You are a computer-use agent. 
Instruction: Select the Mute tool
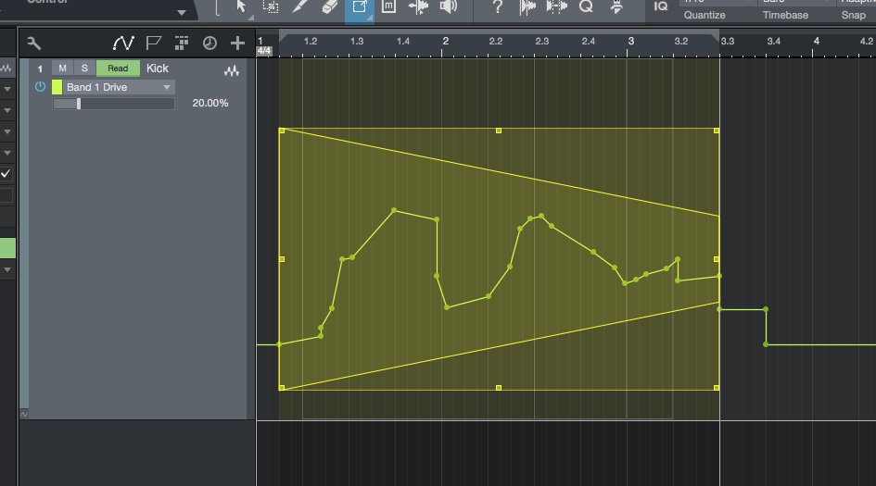click(388, 7)
